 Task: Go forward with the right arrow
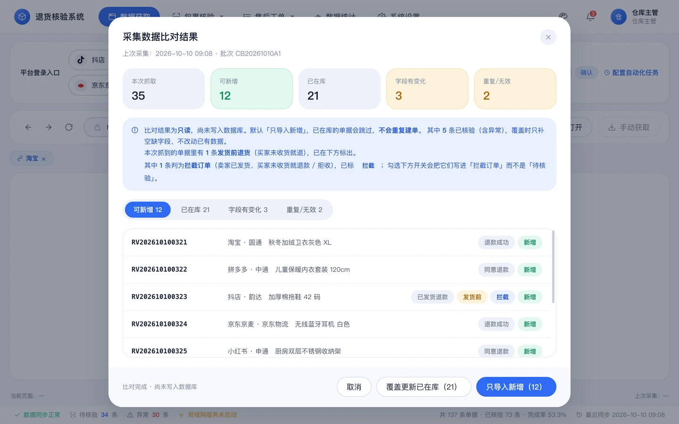[x=49, y=127]
